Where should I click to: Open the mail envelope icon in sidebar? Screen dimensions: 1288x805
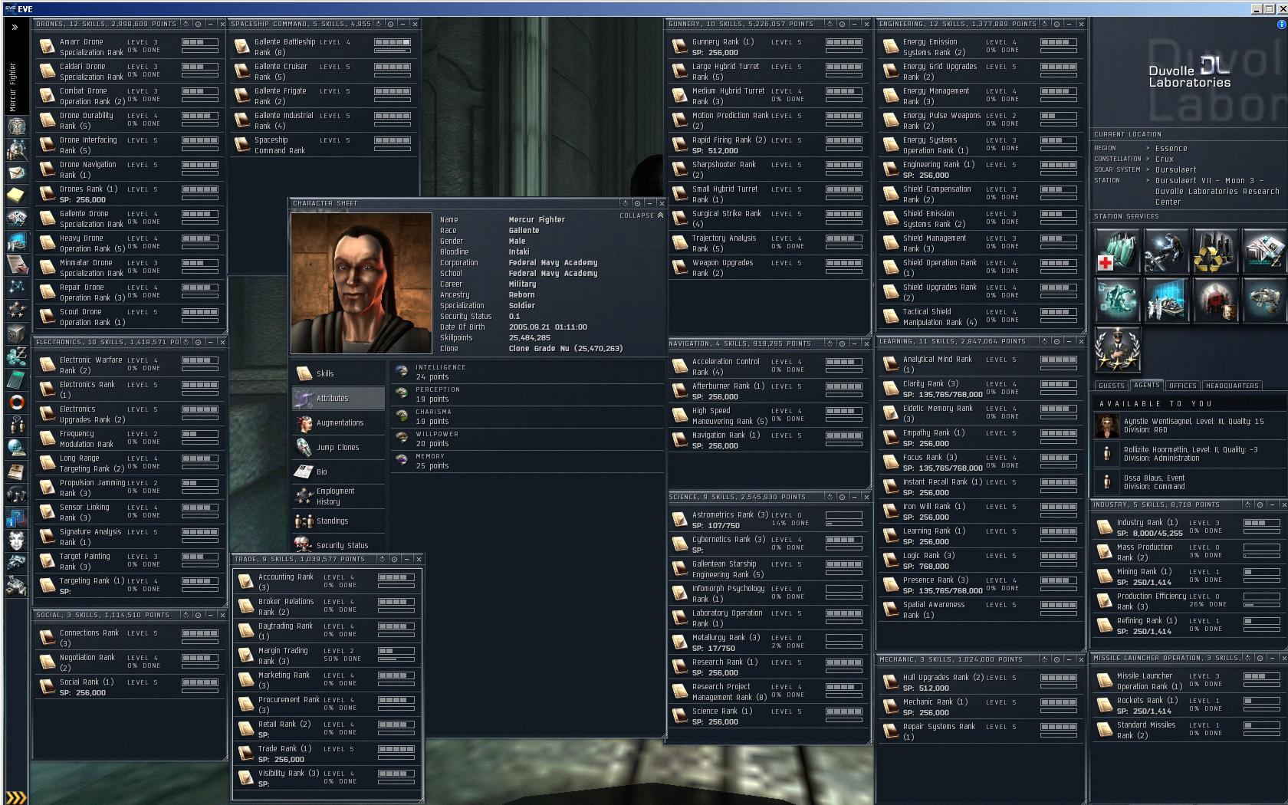tap(17, 173)
